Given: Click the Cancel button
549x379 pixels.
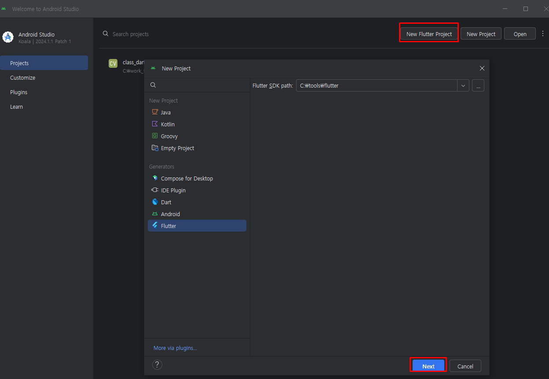Looking at the screenshot, I should pos(465,366).
